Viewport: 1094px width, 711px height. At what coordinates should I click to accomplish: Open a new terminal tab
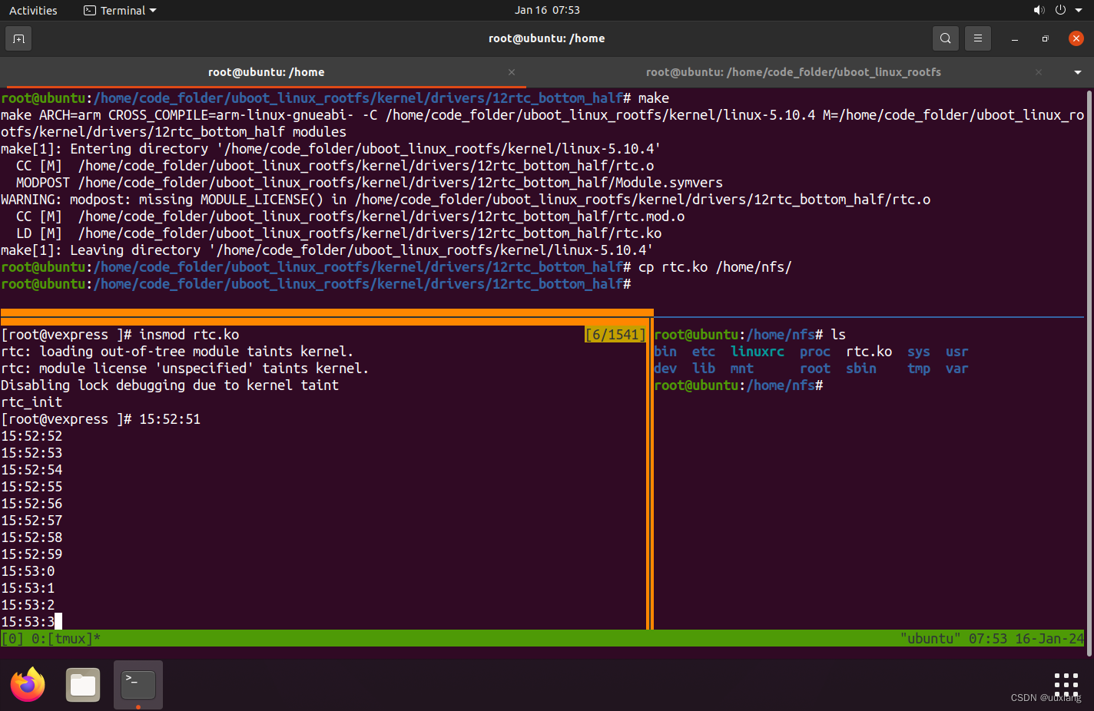pos(18,38)
